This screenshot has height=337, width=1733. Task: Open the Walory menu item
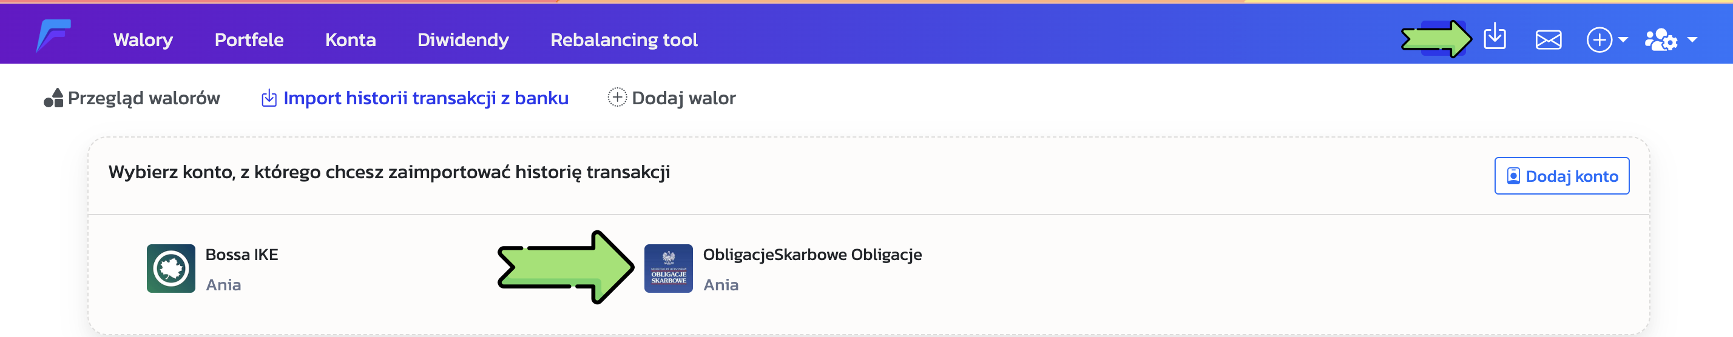click(143, 41)
